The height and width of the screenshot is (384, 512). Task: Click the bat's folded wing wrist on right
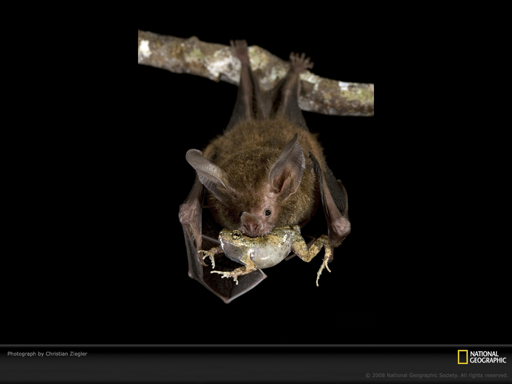point(339,227)
